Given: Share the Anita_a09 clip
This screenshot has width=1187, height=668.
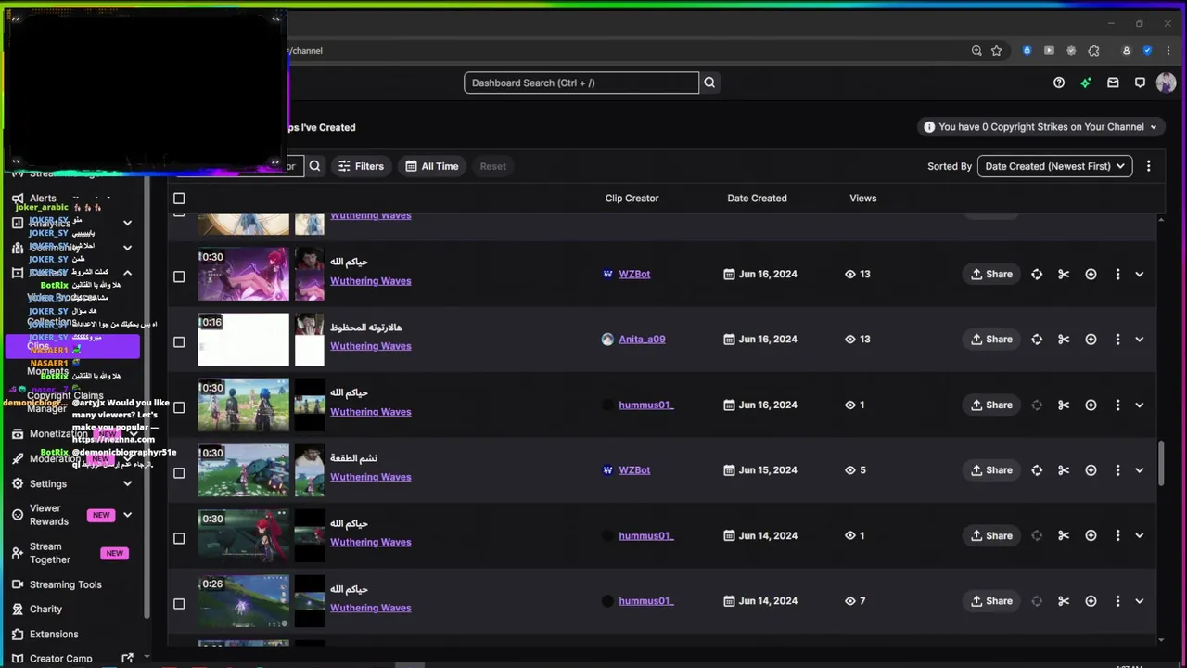Looking at the screenshot, I should tap(991, 340).
